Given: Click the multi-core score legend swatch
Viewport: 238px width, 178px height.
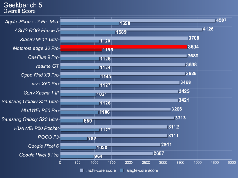Looking at the screenshot, I should point(81,170).
